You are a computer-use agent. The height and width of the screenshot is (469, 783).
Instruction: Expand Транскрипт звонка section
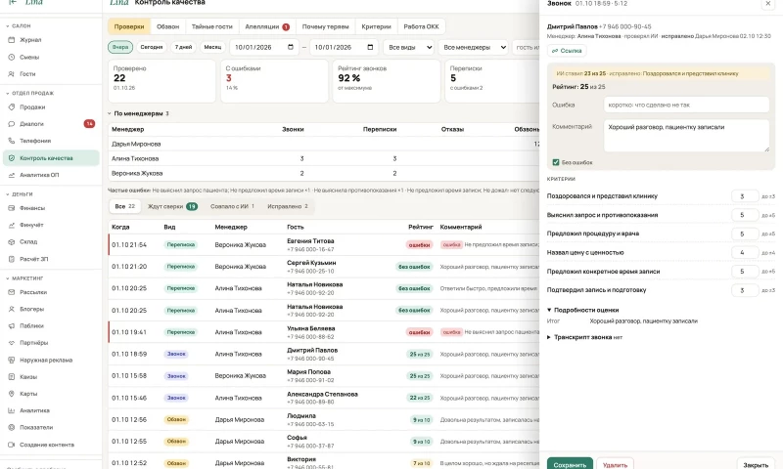point(584,337)
